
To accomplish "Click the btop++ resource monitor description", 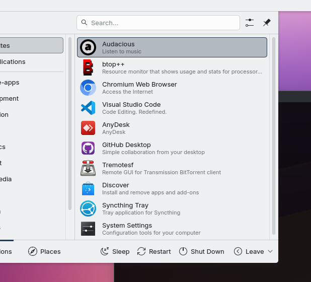I will point(182,72).
